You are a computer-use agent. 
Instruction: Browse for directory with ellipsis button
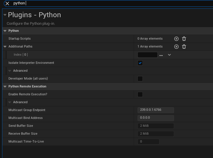161,55
